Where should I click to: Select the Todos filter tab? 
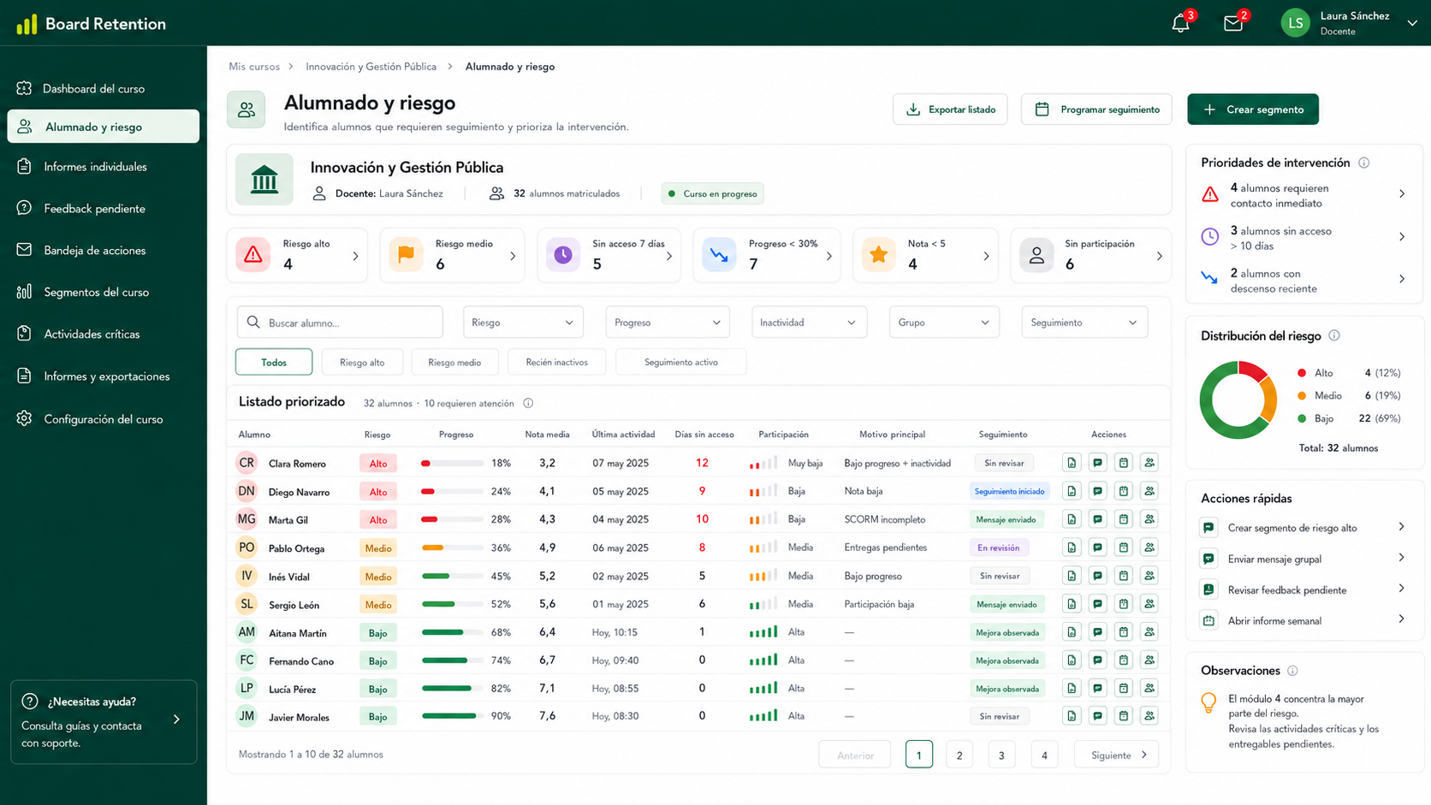point(274,362)
